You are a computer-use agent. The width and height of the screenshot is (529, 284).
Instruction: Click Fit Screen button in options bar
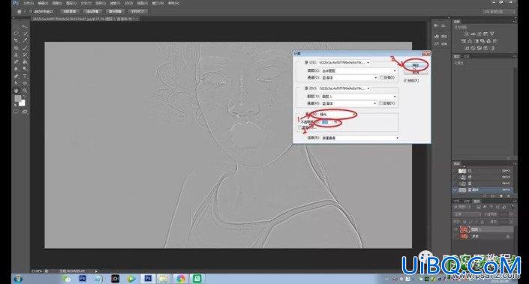click(x=92, y=11)
